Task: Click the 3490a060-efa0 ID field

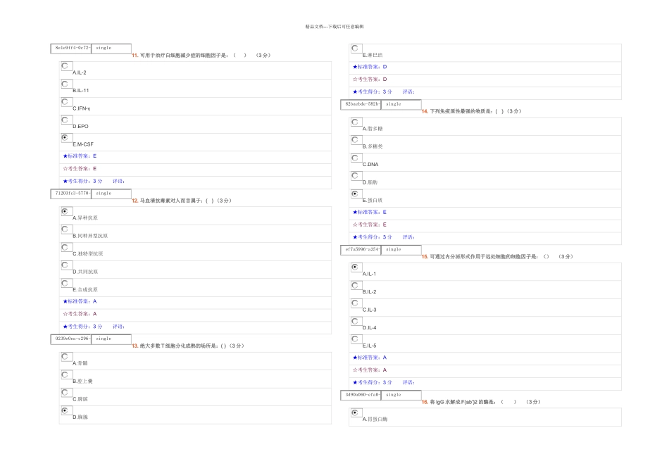Action: [361, 395]
